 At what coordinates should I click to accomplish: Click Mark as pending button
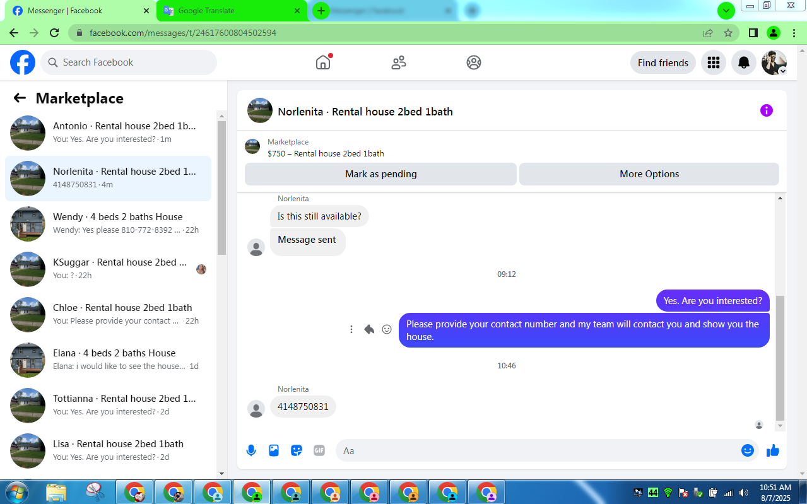click(380, 174)
